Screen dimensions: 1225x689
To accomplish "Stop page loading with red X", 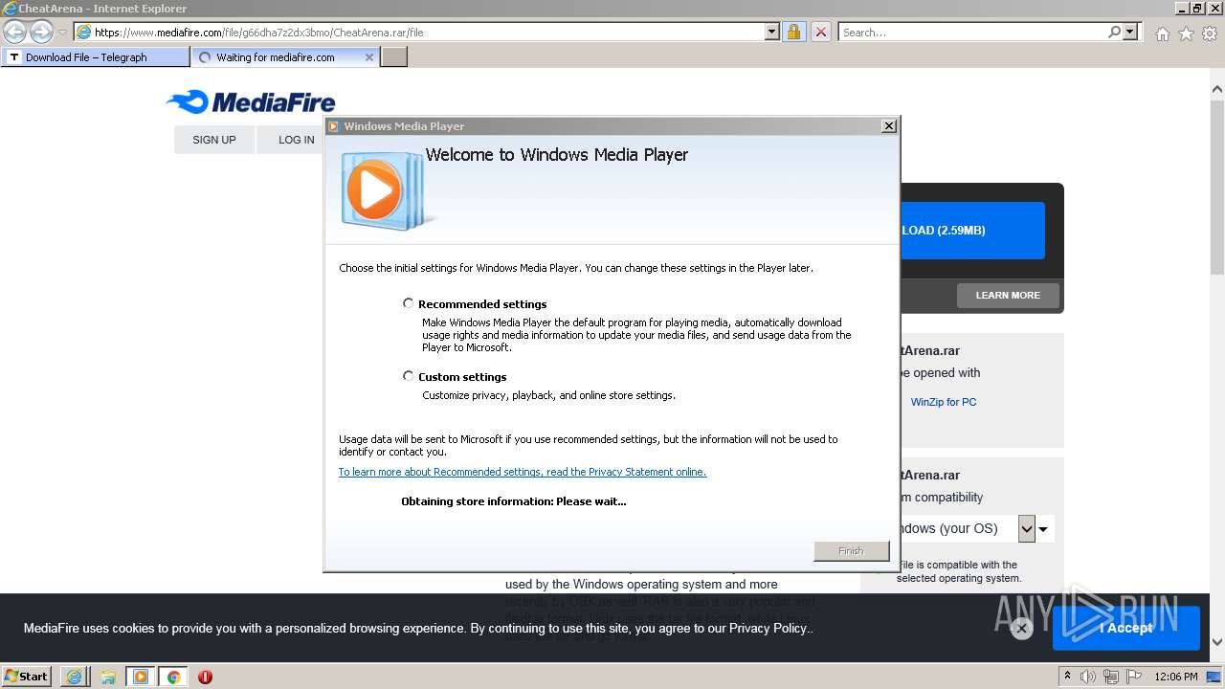I will [821, 32].
